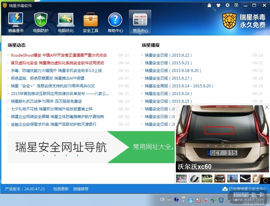The image size is (270, 206).
Task: Click the large Volvo car image
Action: point(222,139)
